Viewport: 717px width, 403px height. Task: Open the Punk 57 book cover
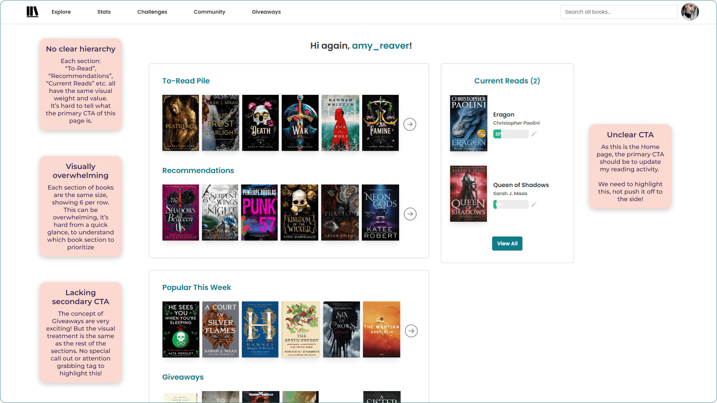coord(260,212)
